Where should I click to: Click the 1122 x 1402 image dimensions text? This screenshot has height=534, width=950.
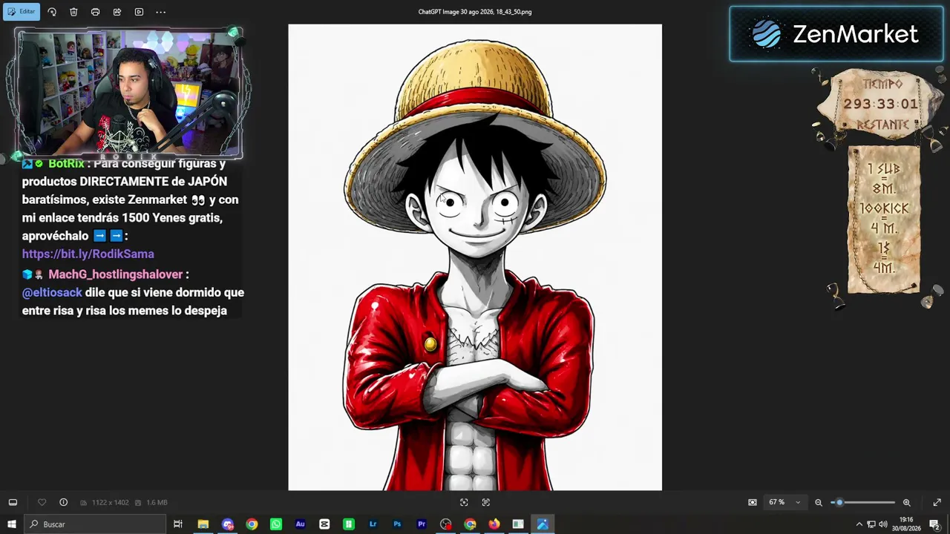tap(110, 503)
